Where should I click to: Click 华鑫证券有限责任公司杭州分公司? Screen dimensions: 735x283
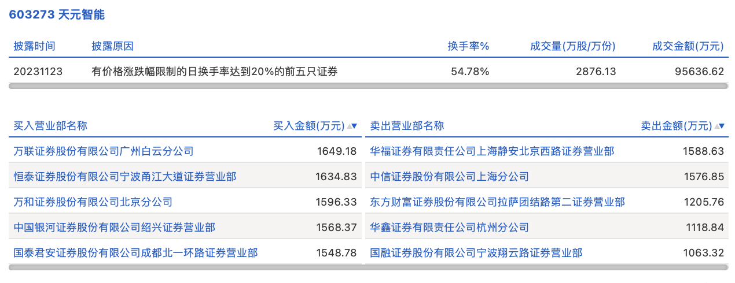[x=449, y=228]
